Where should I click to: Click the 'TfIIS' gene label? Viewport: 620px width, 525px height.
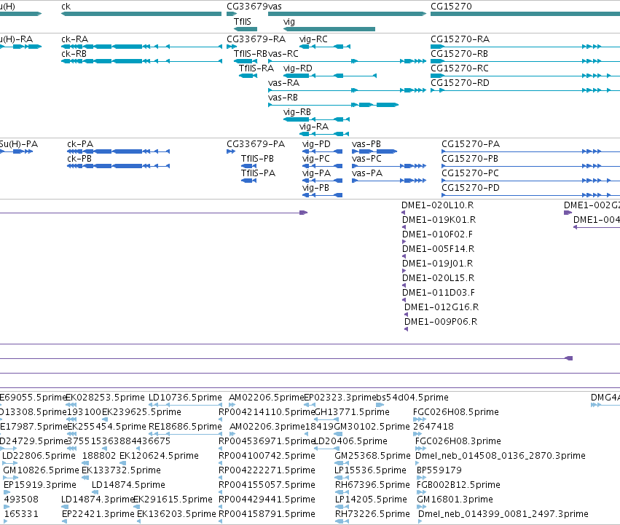(x=242, y=22)
